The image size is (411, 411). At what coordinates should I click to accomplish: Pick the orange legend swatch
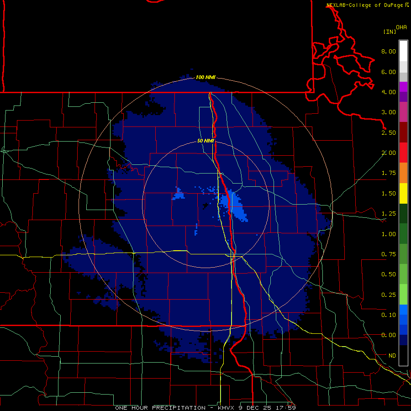pyautogui.click(x=403, y=173)
